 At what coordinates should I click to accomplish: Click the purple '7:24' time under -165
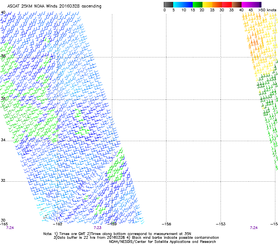(x=10, y=228)
